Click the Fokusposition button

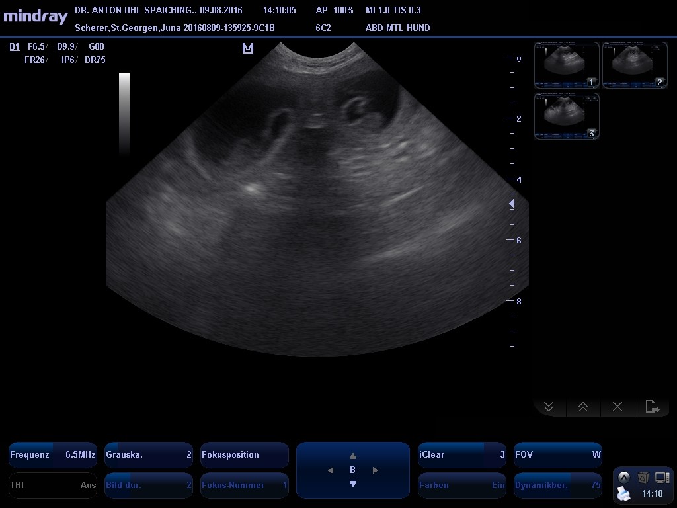click(x=244, y=455)
